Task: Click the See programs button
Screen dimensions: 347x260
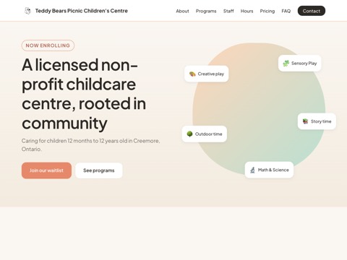Action: [99, 170]
